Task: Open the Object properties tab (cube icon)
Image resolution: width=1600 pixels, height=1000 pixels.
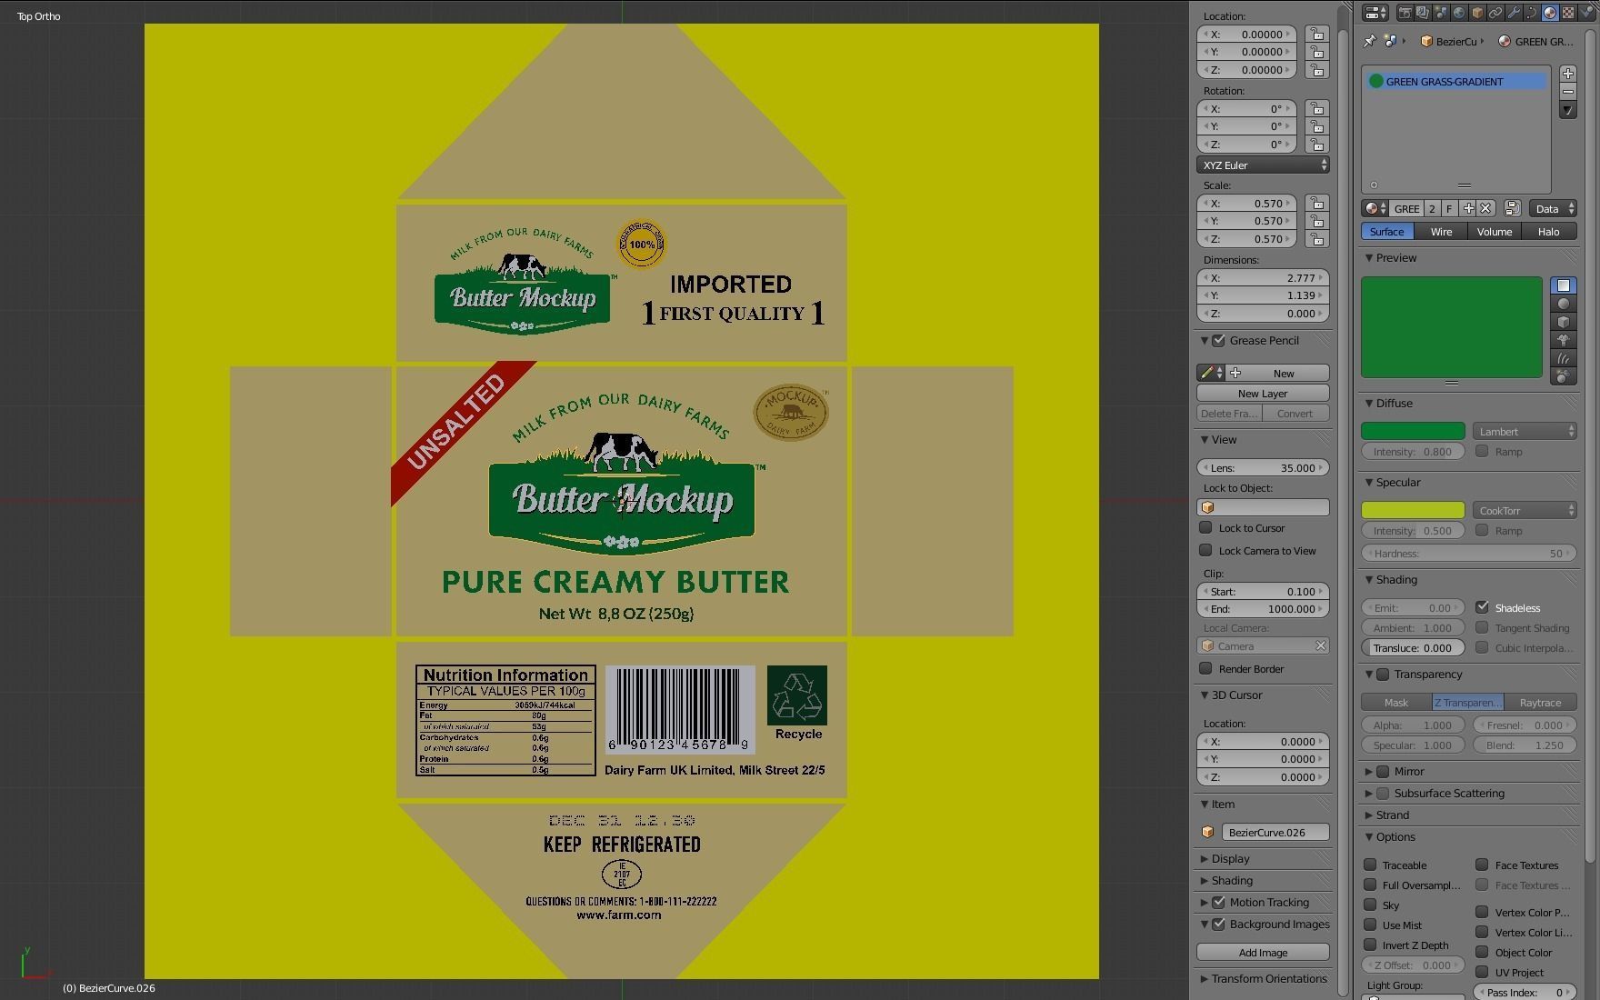Action: point(1477,13)
